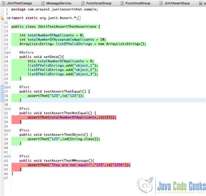This screenshot has height=196, width=206.
Task: Click the package declaration on line 1
Action: point(55,10)
